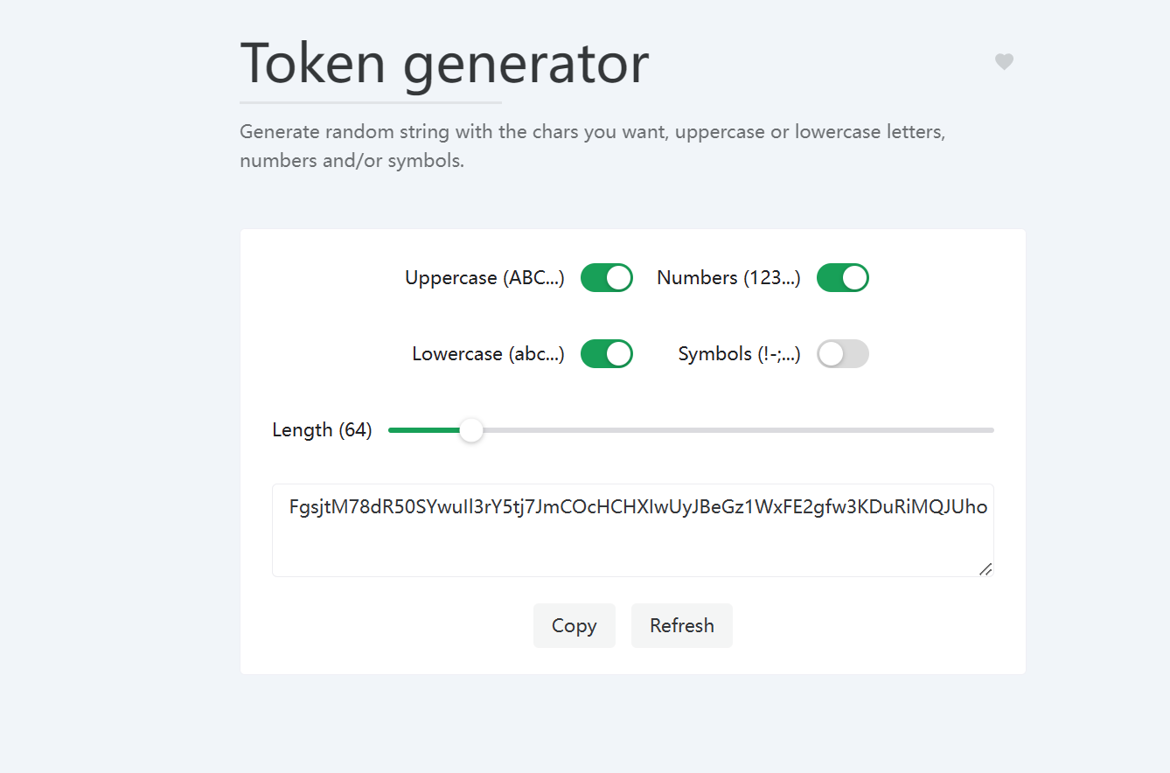Click the heart favorite icon
This screenshot has width=1170, height=773.
[x=1004, y=62]
